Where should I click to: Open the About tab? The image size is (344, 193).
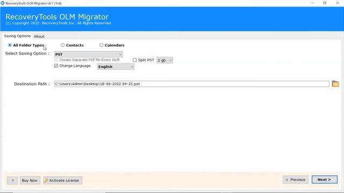pos(39,36)
